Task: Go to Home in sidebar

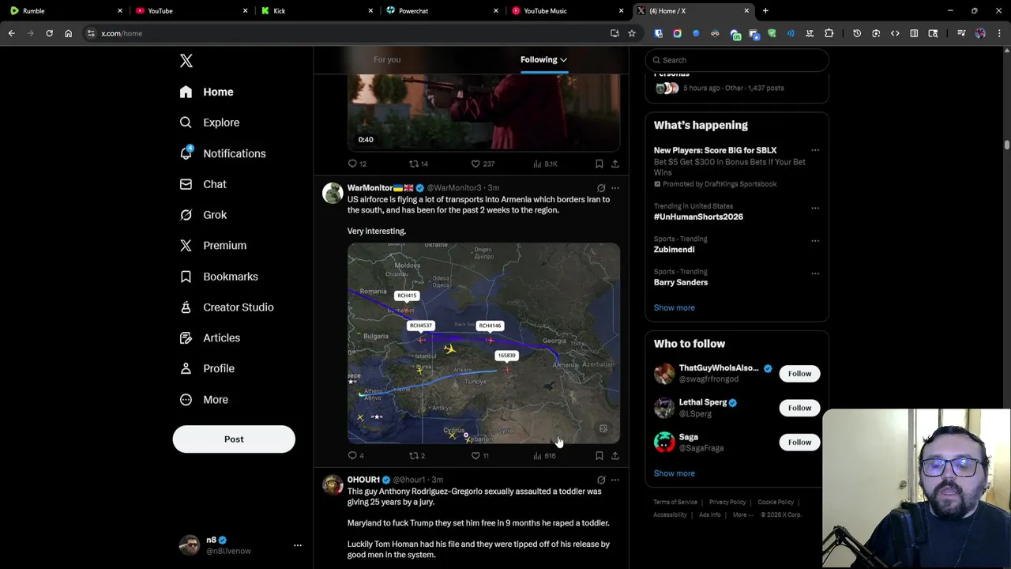Action: click(206, 92)
